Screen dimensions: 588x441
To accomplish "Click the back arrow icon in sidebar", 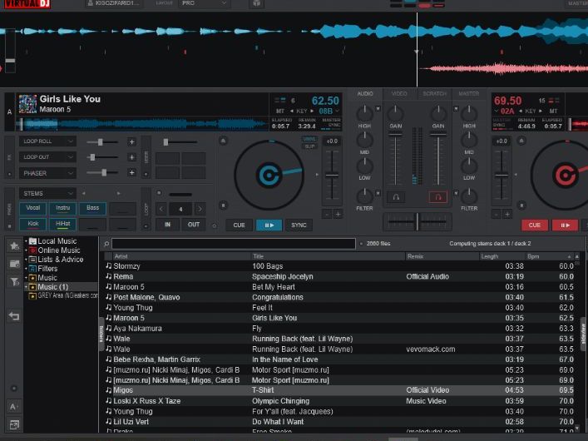I will point(14,316).
